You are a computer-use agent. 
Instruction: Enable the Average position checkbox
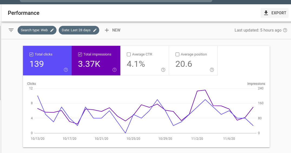[177, 54]
